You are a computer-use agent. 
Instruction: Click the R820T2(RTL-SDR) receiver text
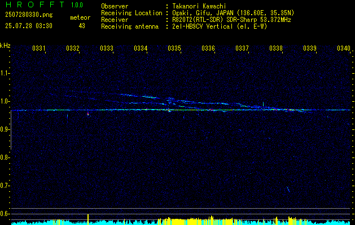pyautogui.click(x=231, y=20)
